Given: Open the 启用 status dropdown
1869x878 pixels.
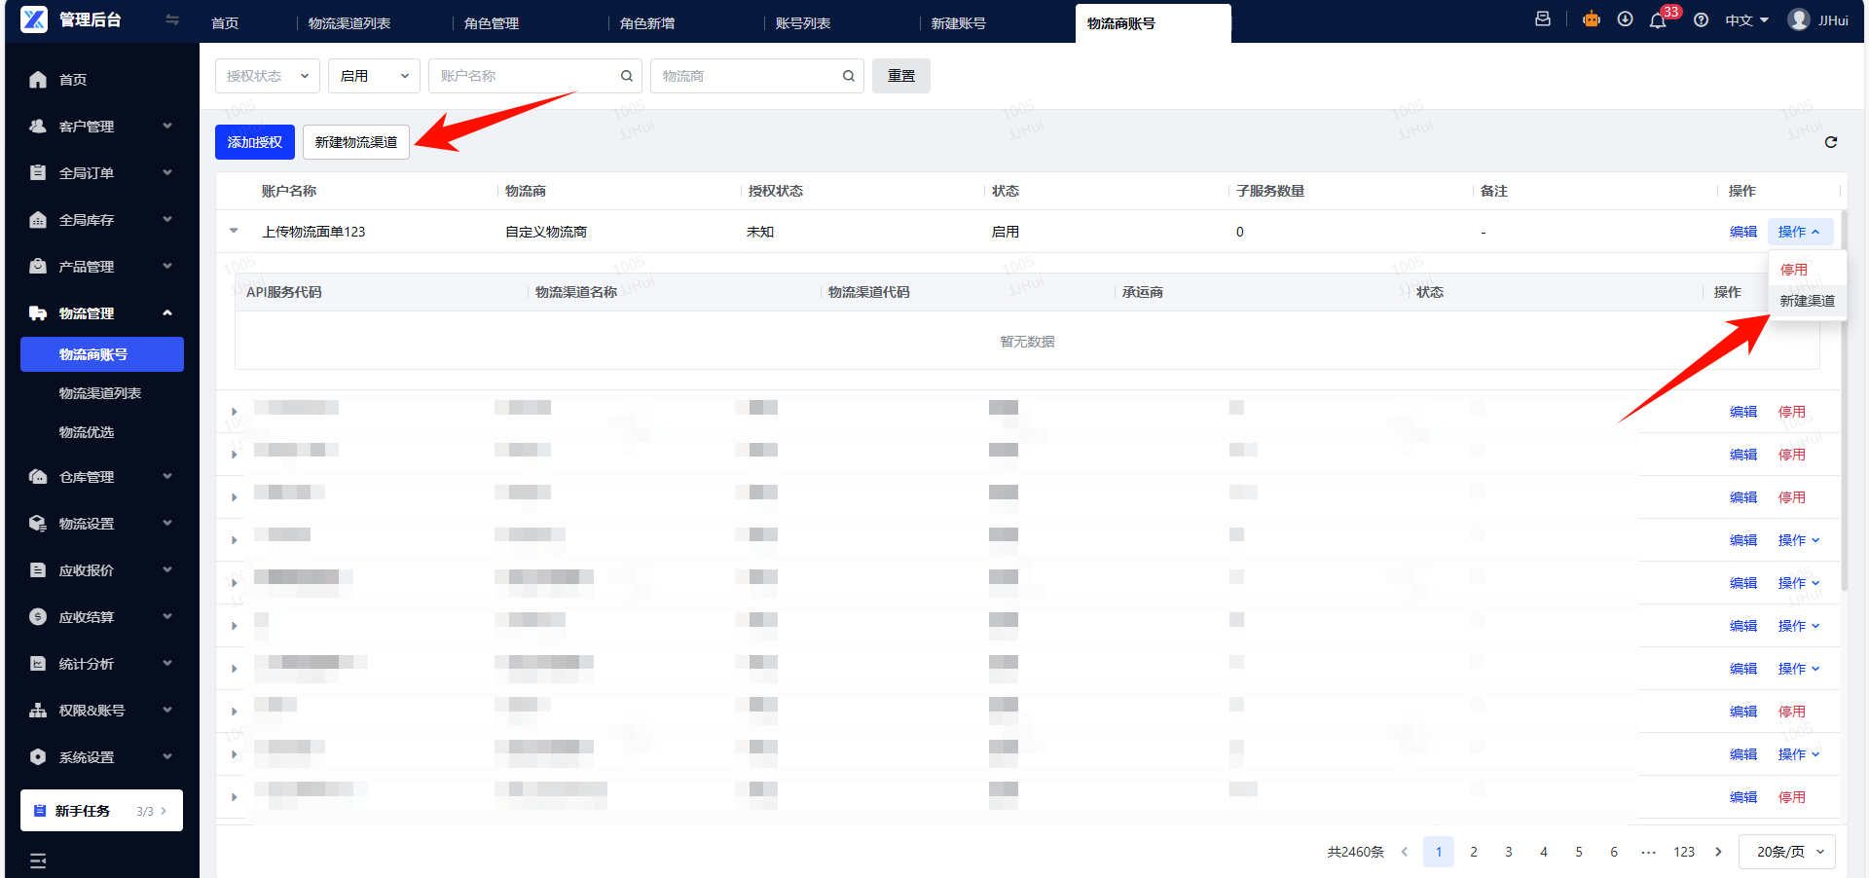Looking at the screenshot, I should (375, 76).
